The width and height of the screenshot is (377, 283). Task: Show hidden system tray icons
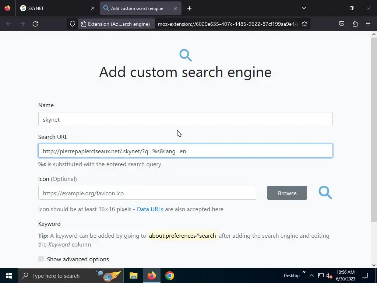point(311,276)
